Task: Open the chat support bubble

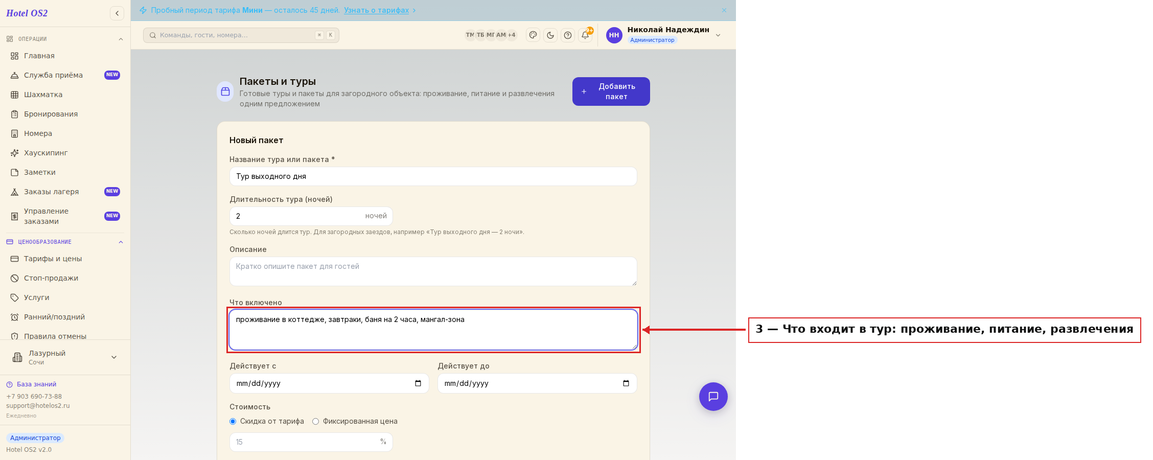Action: pyautogui.click(x=713, y=397)
